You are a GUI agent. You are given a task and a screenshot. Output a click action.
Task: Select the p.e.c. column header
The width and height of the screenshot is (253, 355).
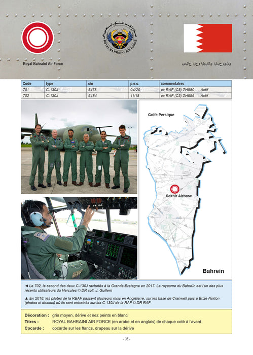(x=143, y=84)
